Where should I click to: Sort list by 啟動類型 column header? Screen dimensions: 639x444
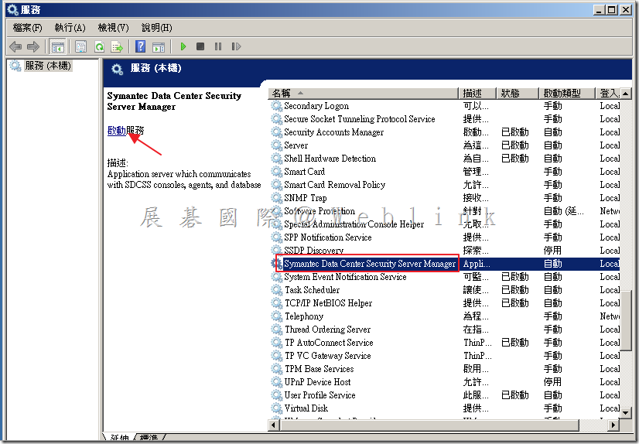tap(566, 93)
